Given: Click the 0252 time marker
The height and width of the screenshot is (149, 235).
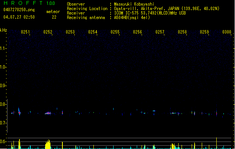Looking at the screenshot, I should (x=48, y=32).
